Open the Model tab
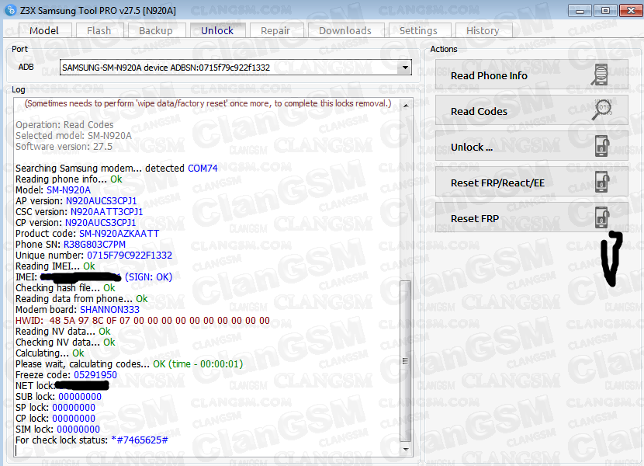Screen dimensions: 644x466 (x=44, y=31)
